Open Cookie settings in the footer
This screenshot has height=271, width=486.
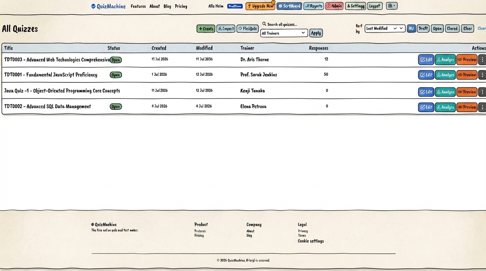click(311, 241)
